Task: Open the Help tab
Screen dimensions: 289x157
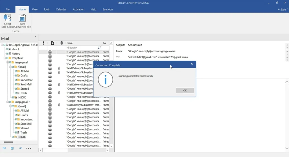Action: click(93, 9)
